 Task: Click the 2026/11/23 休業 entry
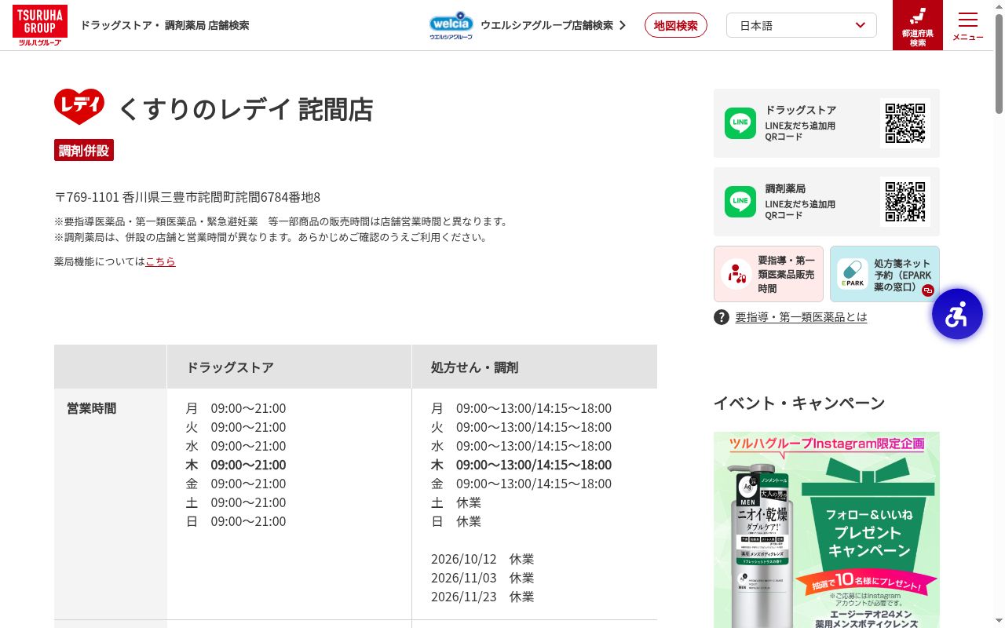[482, 597]
